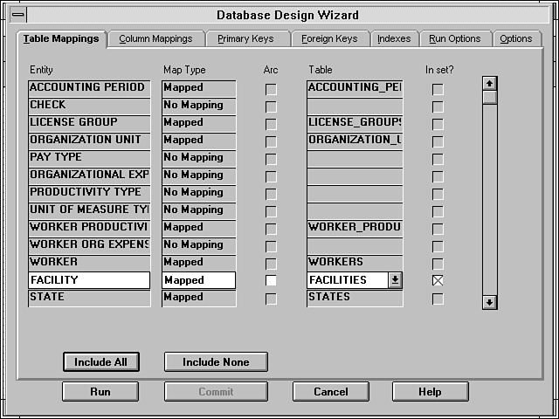Uncheck the In set box for FACILITIES
This screenshot has height=419, width=559.
pyautogui.click(x=438, y=280)
